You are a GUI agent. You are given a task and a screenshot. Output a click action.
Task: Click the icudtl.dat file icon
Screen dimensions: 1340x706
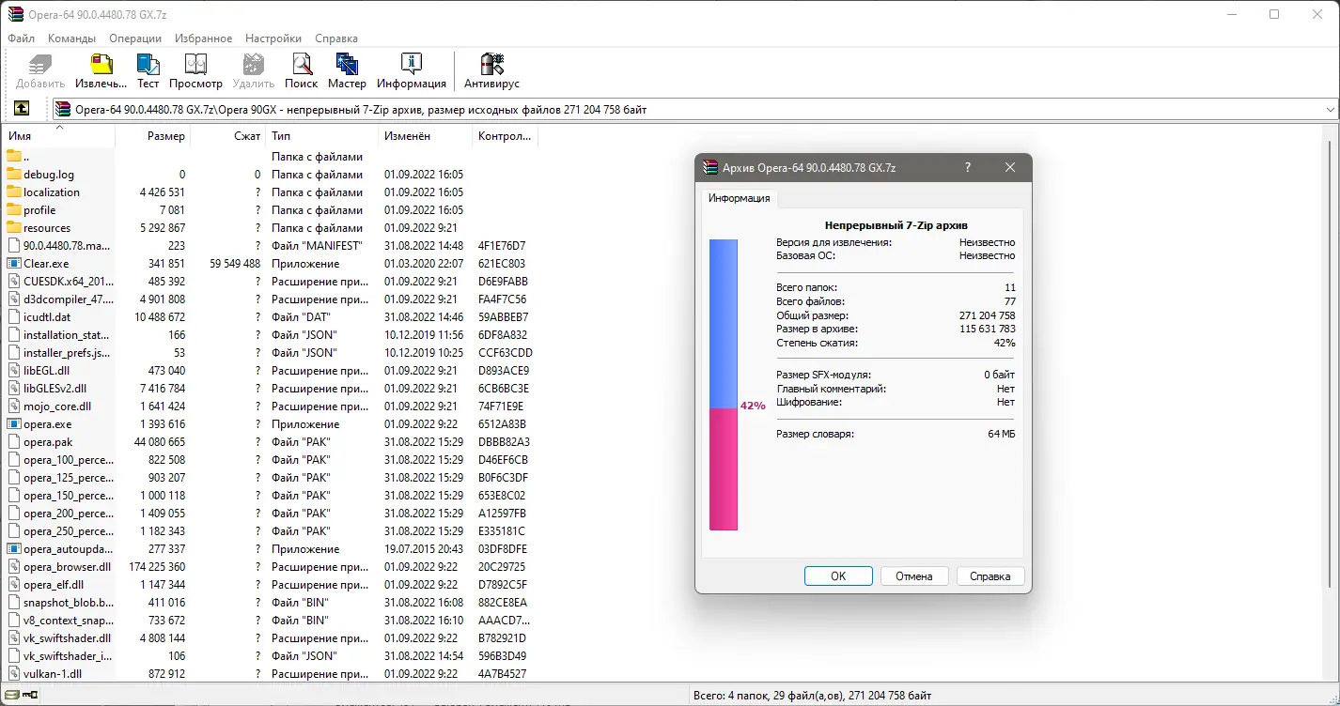tap(14, 317)
